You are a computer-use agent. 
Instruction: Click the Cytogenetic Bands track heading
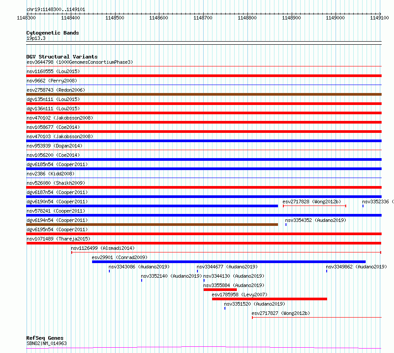(53, 33)
